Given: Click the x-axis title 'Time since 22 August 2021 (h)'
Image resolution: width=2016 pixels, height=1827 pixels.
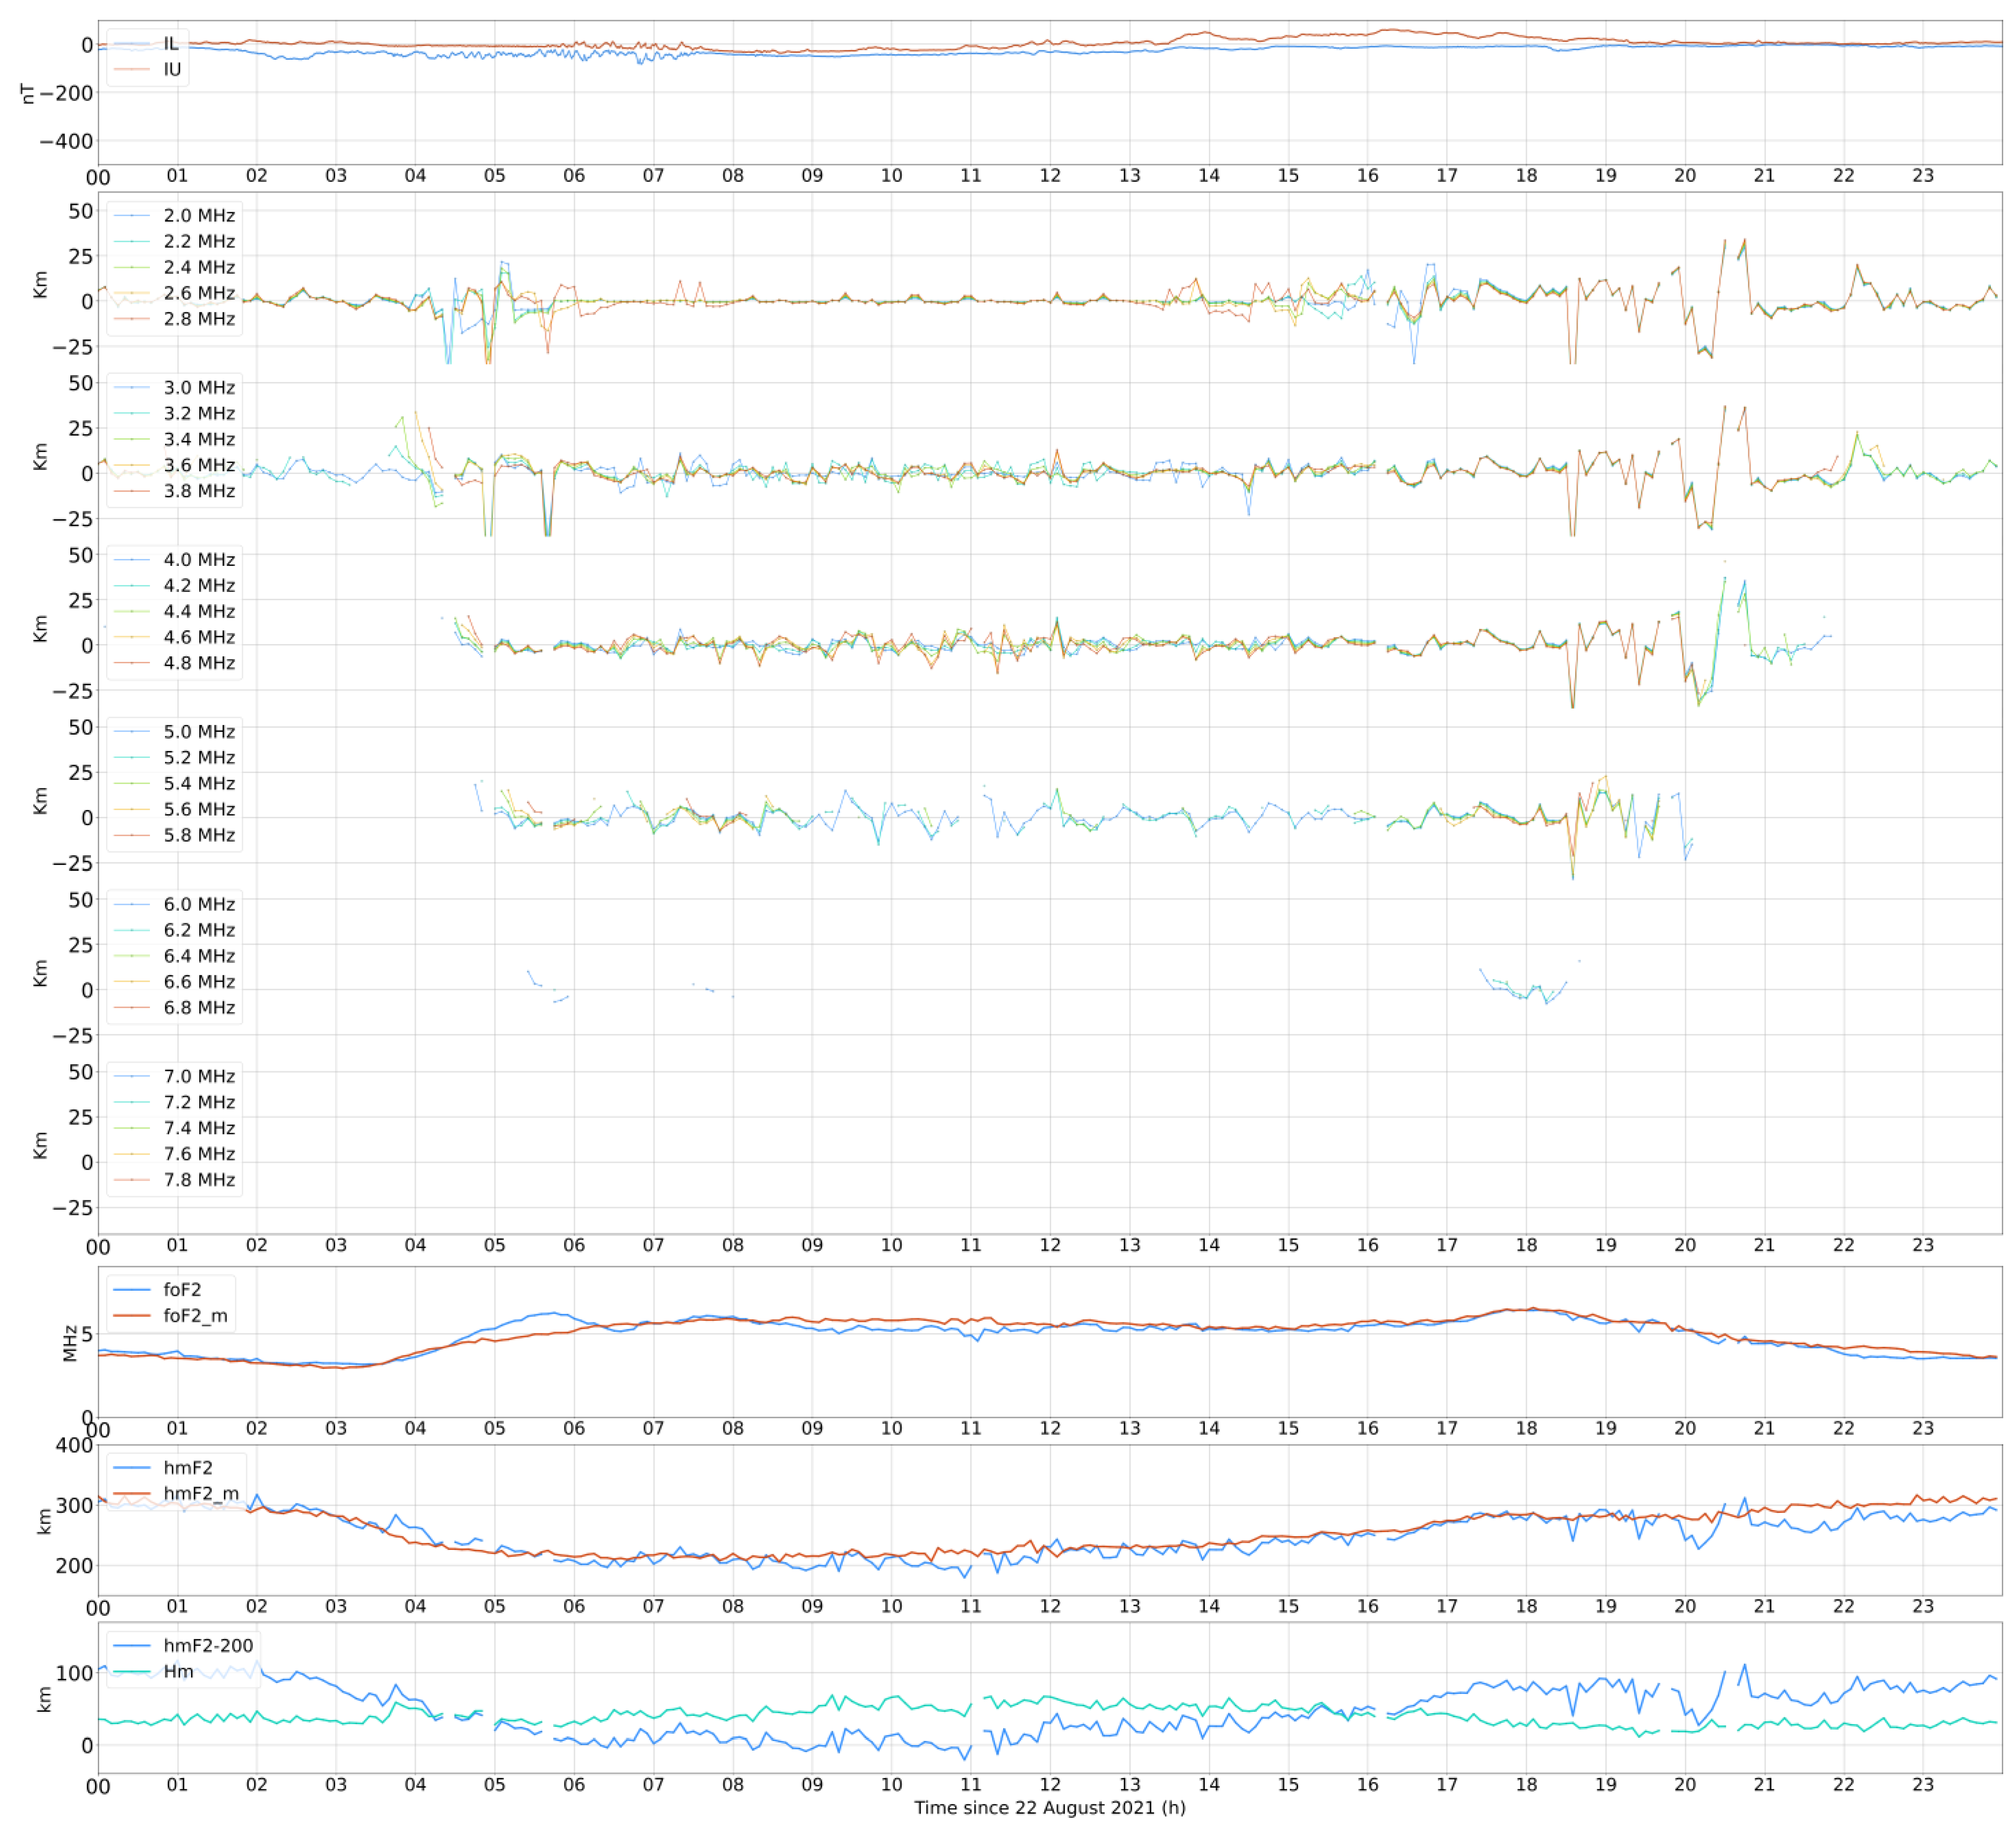Looking at the screenshot, I should (1049, 1808).
